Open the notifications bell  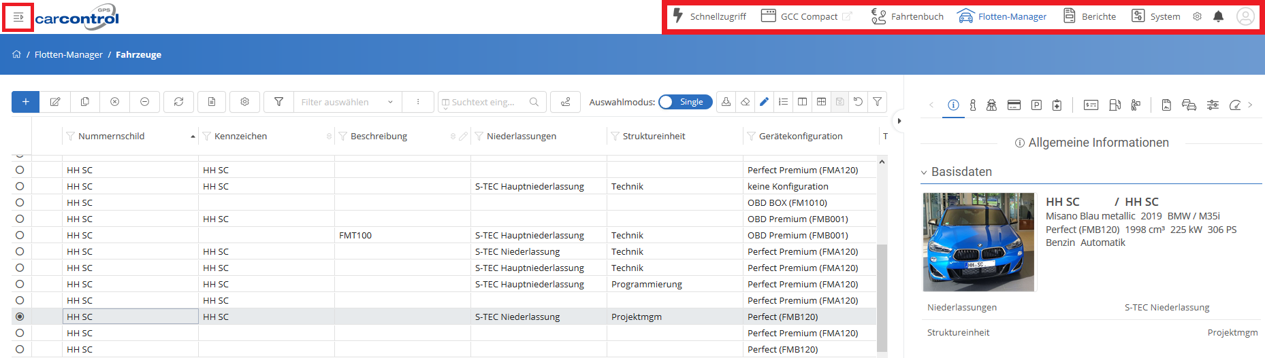click(x=1218, y=16)
